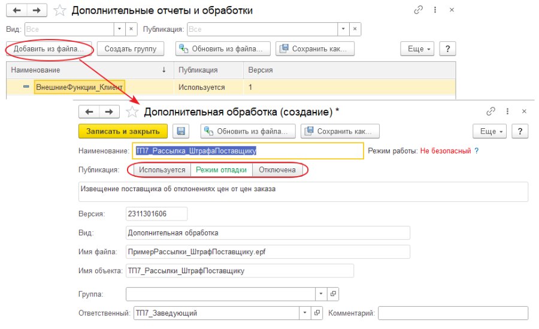Open the selected Группа item via open icon
Image resolution: width=539 pixels, height=329 pixels.
(x=333, y=294)
